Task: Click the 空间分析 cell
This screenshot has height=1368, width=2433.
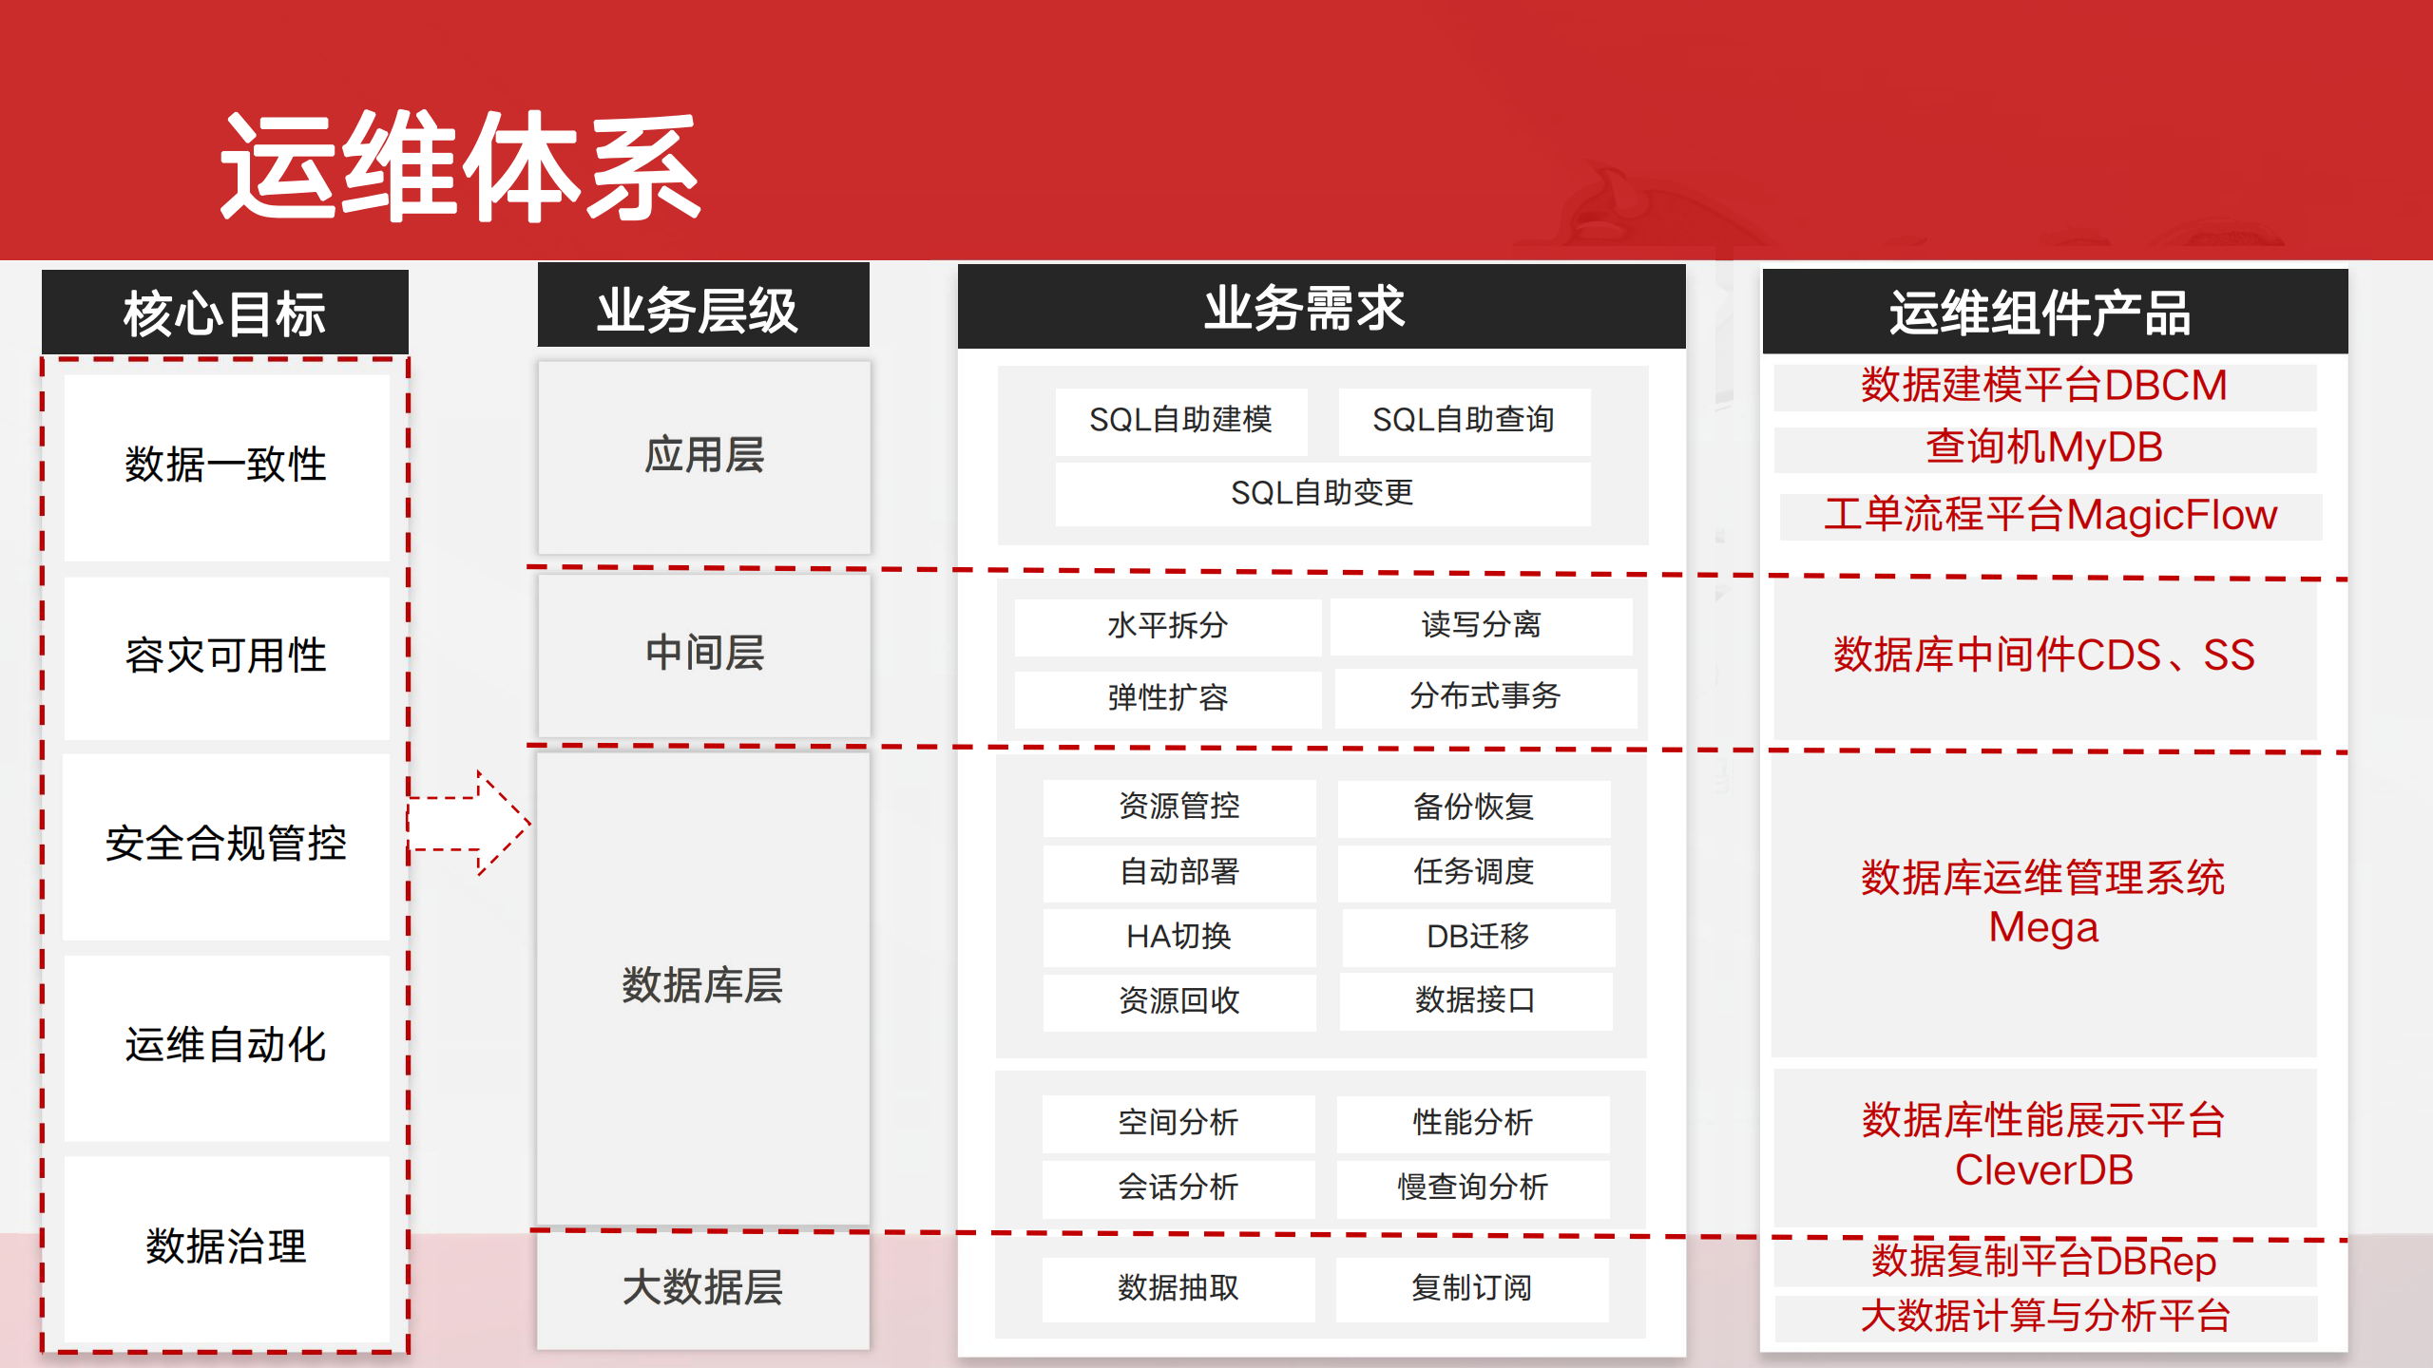Action: click(1178, 1124)
